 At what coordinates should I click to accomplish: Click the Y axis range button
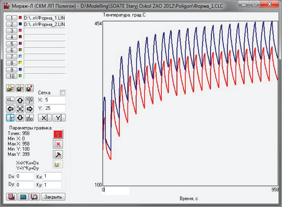coord(59,118)
